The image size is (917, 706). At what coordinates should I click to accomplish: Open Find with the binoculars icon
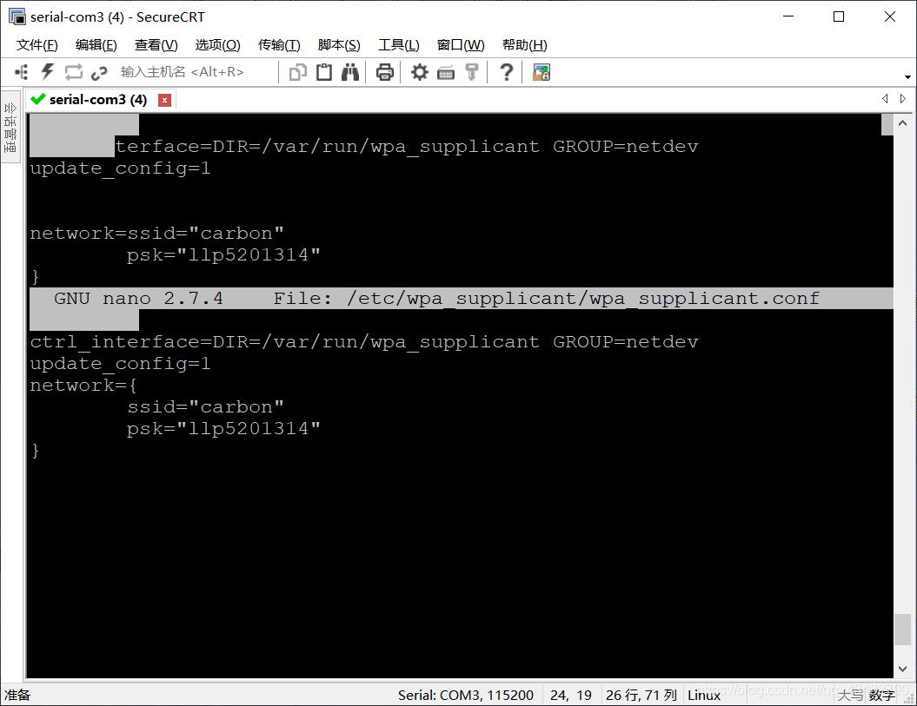click(x=350, y=72)
